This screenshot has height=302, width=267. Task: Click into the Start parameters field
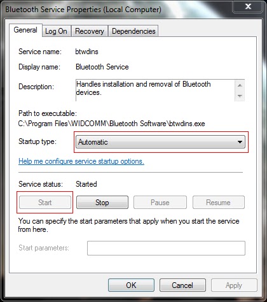[166, 248]
